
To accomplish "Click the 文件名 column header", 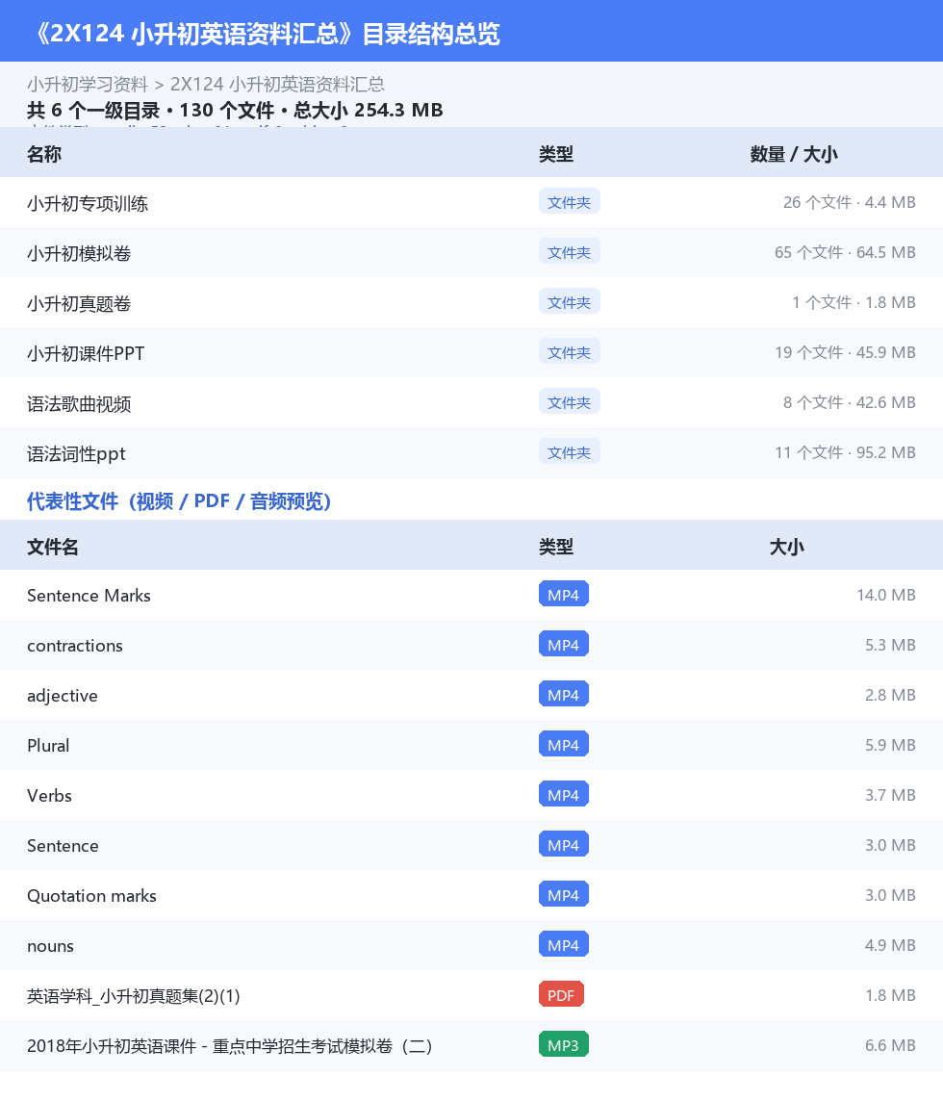I will tap(53, 547).
